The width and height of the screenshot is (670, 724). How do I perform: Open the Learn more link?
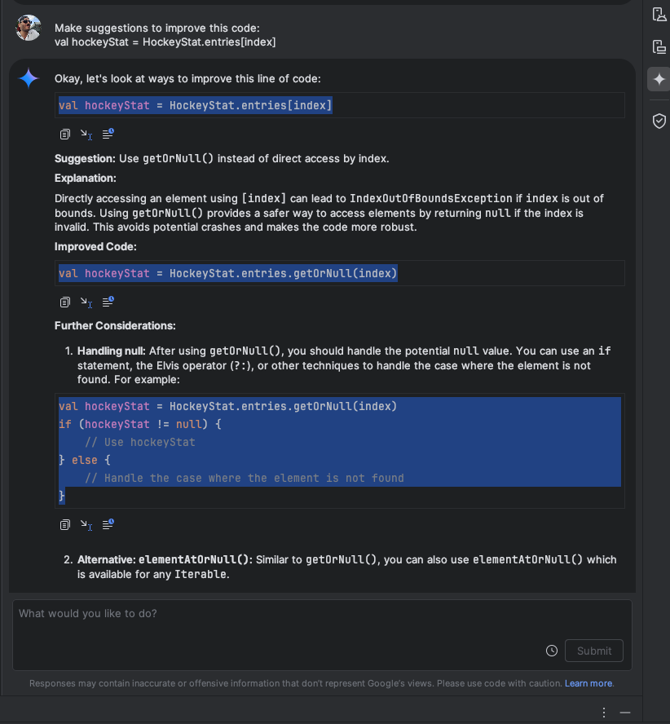point(588,683)
